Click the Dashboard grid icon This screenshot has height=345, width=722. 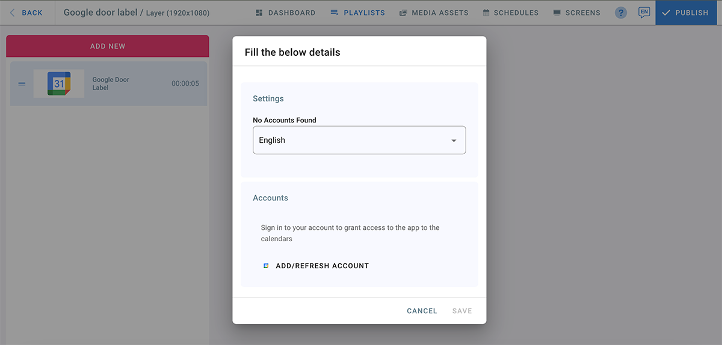point(259,13)
